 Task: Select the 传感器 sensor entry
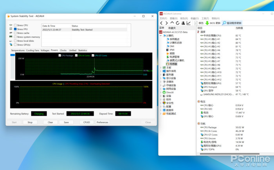tap(172, 64)
